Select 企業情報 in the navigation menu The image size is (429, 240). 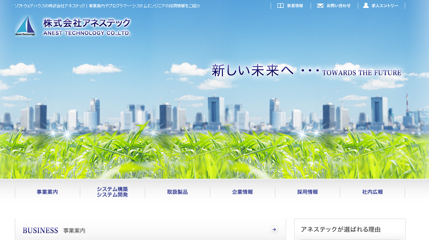click(242, 191)
